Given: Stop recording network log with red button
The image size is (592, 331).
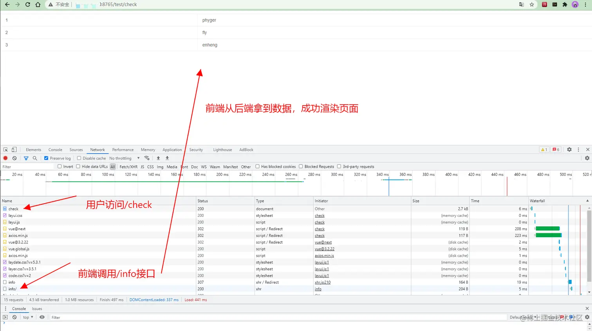Looking at the screenshot, I should [5, 158].
